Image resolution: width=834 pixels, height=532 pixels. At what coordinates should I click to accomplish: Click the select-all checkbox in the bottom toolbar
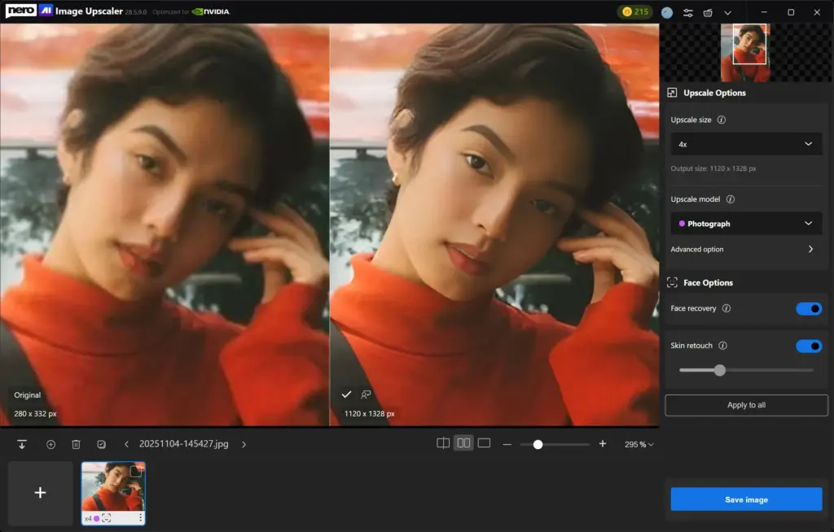click(x=101, y=443)
